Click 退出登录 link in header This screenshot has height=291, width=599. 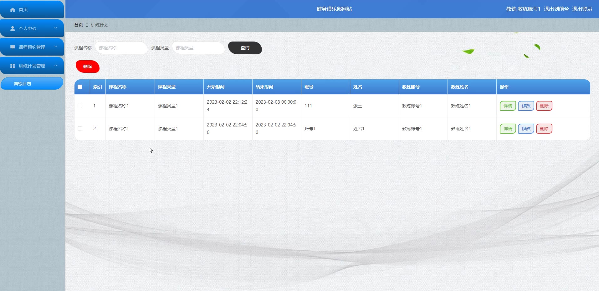pyautogui.click(x=582, y=9)
